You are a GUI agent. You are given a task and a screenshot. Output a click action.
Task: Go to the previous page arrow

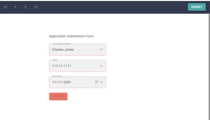click(16, 7)
